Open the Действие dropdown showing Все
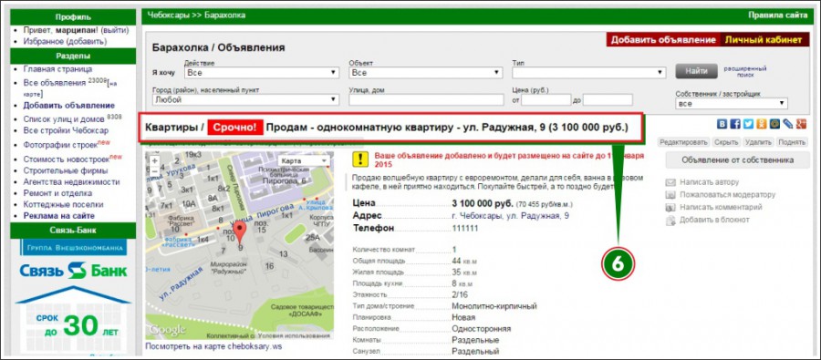 coord(262,73)
